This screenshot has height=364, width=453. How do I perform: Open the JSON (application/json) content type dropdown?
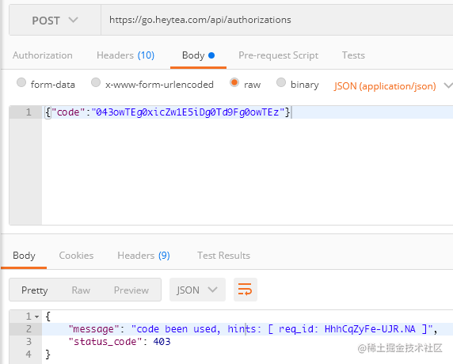click(x=392, y=85)
